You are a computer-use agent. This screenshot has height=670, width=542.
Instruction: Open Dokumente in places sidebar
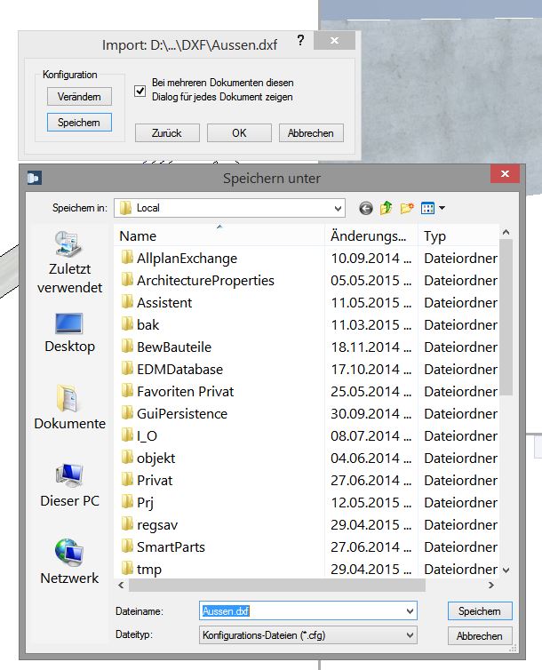[69, 407]
